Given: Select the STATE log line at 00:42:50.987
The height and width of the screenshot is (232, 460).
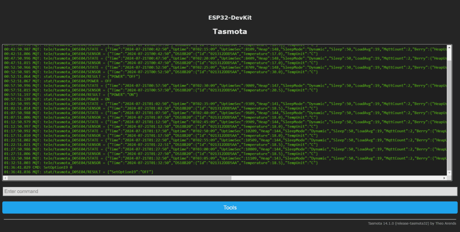Looking at the screenshot, I should click(226, 49).
